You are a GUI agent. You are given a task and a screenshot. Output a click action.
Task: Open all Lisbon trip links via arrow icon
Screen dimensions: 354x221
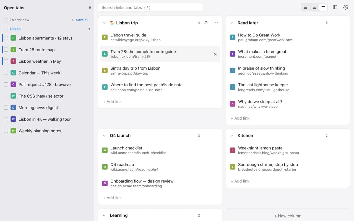click(x=206, y=23)
